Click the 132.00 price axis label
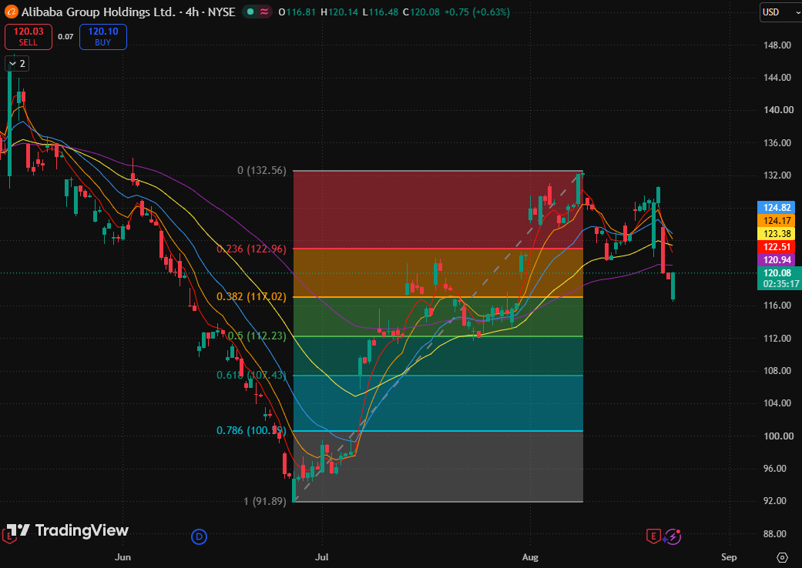This screenshot has width=802, height=568. coord(778,175)
